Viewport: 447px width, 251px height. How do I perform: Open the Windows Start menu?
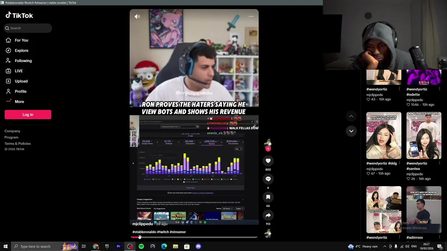pyautogui.click(x=5, y=246)
